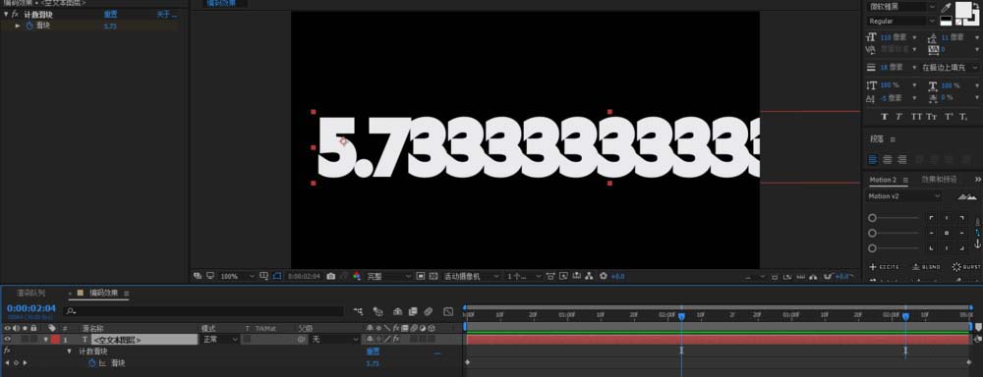The image size is (983, 377).
Task: Click 重置 link in timeline
Action: [x=373, y=351]
